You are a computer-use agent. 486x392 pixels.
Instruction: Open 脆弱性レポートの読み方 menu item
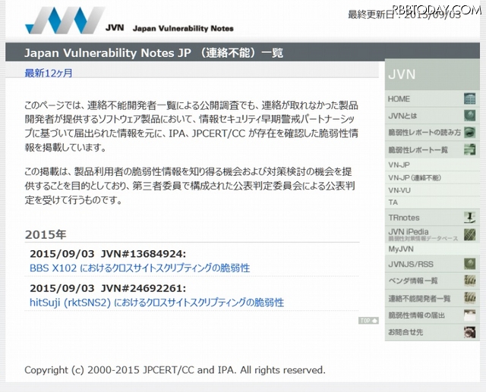(x=432, y=133)
